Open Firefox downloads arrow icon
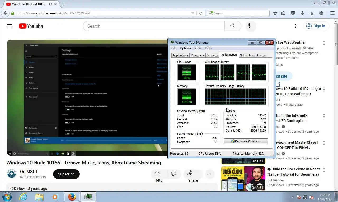The height and width of the screenshot is (202, 338). 302,13
